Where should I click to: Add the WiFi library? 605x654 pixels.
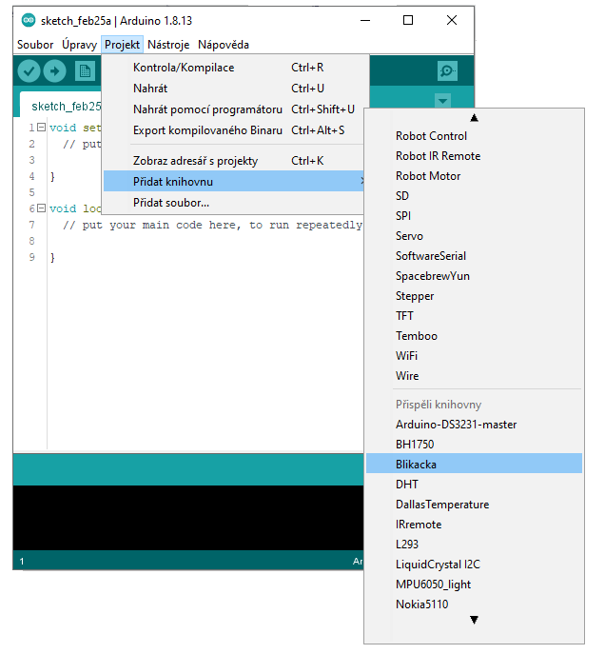tap(474, 356)
